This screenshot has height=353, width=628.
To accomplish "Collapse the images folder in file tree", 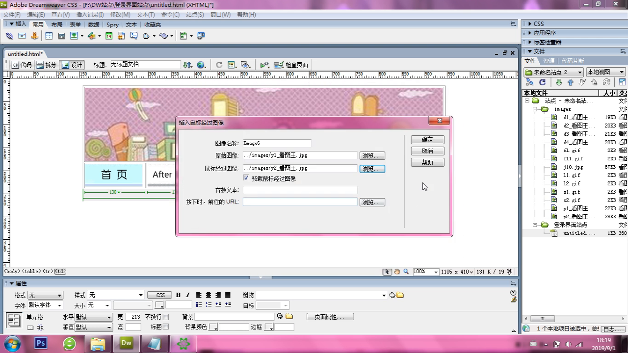I will pyautogui.click(x=535, y=109).
